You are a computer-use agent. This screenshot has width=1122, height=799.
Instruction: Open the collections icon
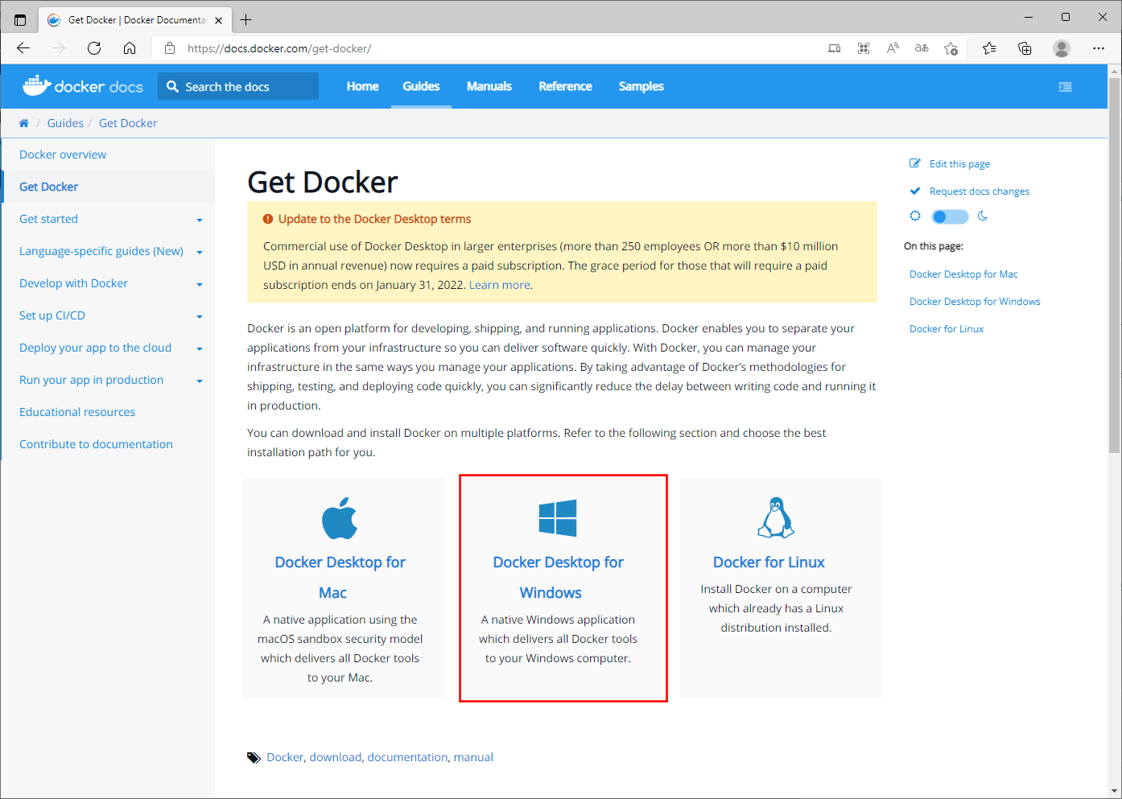[x=1025, y=48]
